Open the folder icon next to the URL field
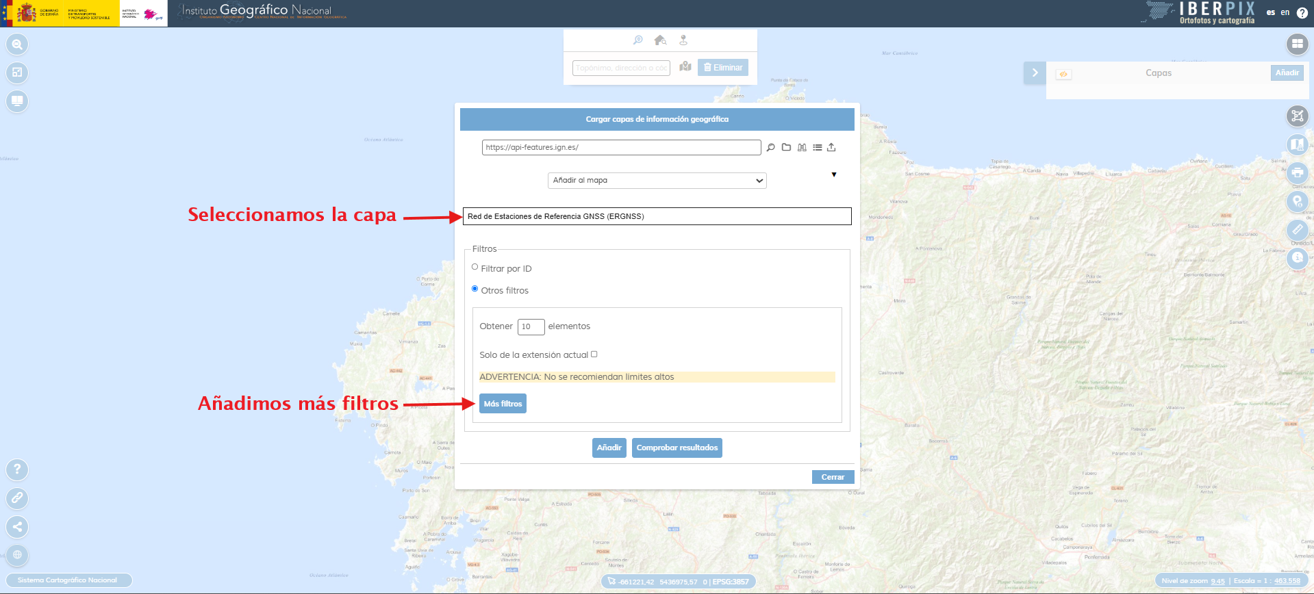The height and width of the screenshot is (594, 1314). tap(786, 147)
